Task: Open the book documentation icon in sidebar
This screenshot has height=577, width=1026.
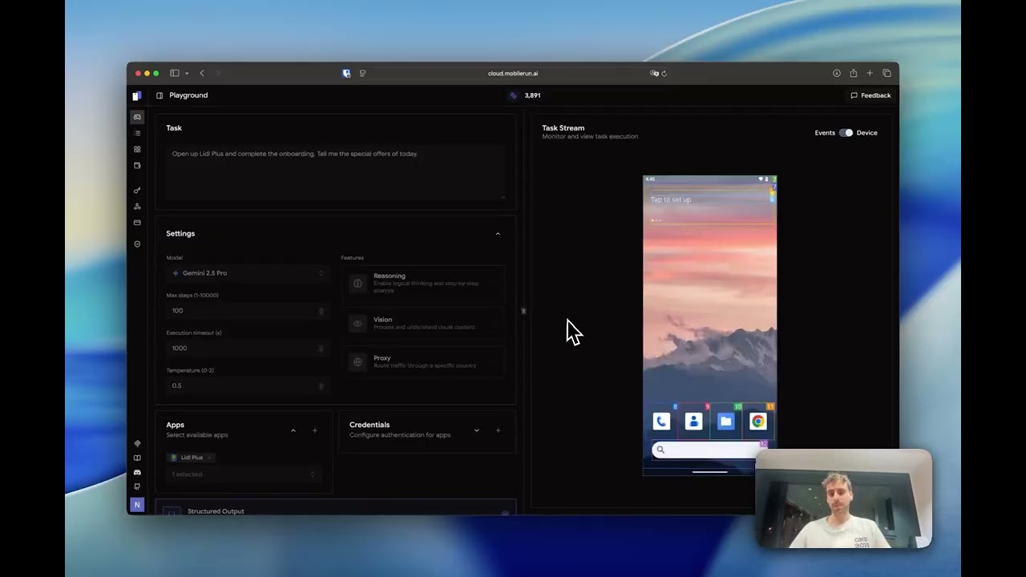Action: pyautogui.click(x=137, y=458)
